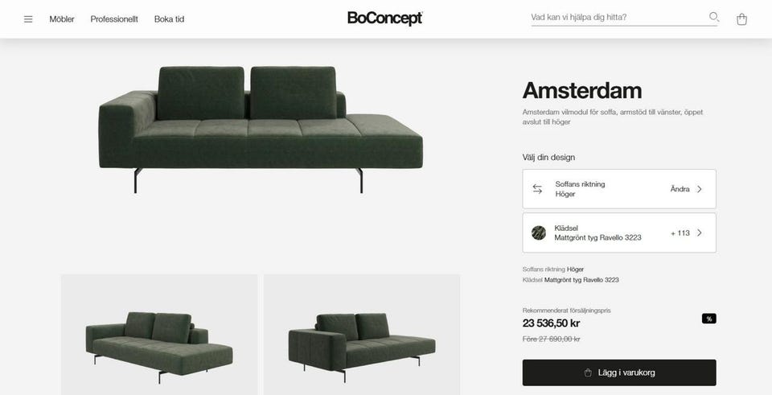Open the Professionellt menu item
Screen dimensions: 772x395
[114, 19]
